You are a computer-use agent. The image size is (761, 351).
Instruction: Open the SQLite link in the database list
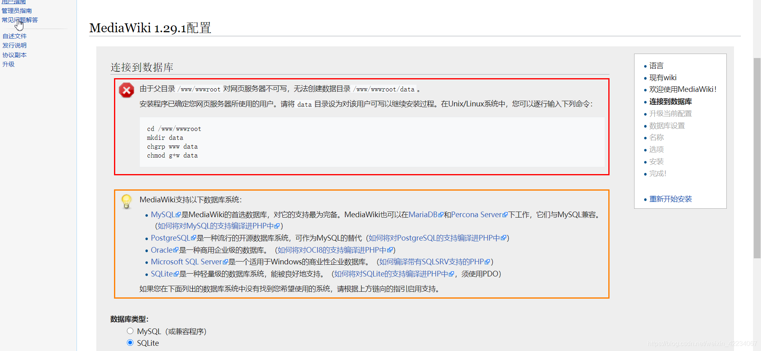(165, 274)
